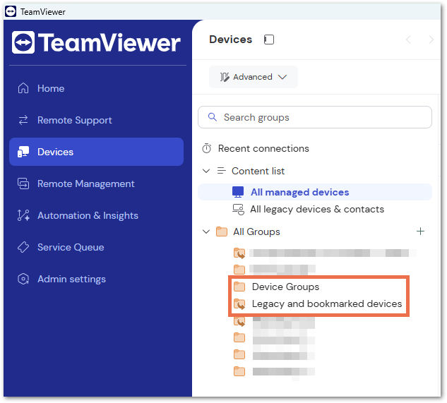This screenshot has height=403, width=447.
Task: Collapse the Content list section
Action: (206, 171)
